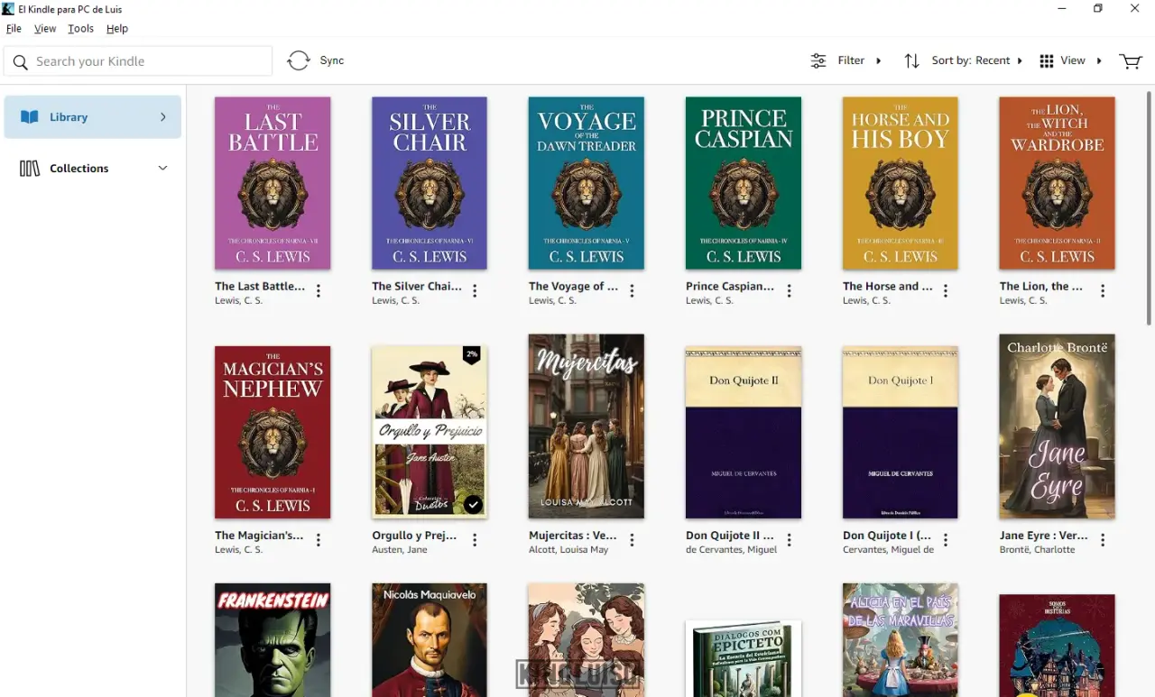1155x697 pixels.
Task: Open more options for The Silver Chair
Action: pyautogui.click(x=476, y=291)
